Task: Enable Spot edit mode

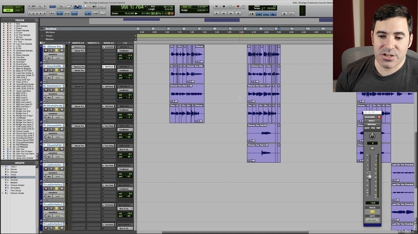Action: pos(18,7)
